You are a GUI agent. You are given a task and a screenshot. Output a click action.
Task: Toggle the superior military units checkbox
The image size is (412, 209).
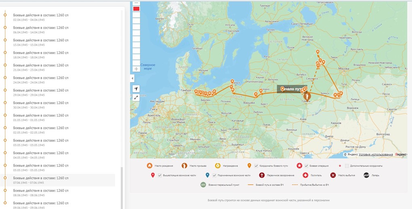point(160,175)
